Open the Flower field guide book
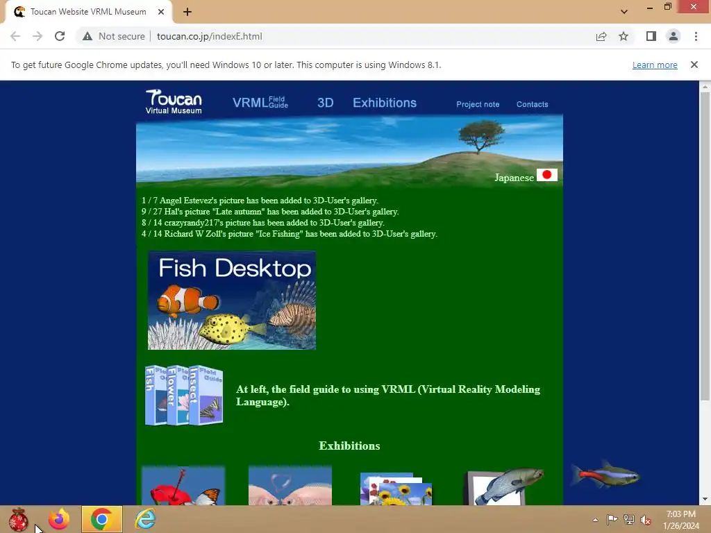Viewport: 711px width, 533px height. [177, 395]
